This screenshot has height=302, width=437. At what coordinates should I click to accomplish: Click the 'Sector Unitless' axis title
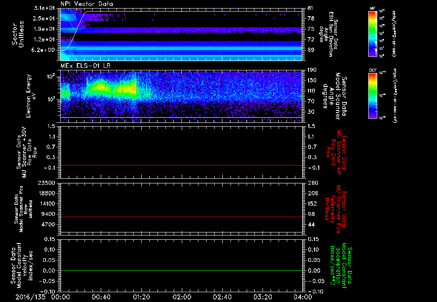coord(18,34)
